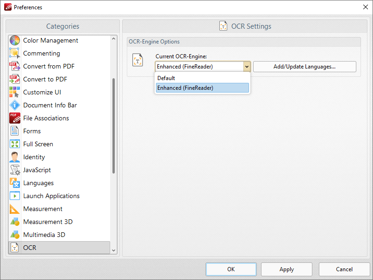This screenshot has height=280, width=373.
Task: Select the Color Management category icon
Action: [14, 40]
